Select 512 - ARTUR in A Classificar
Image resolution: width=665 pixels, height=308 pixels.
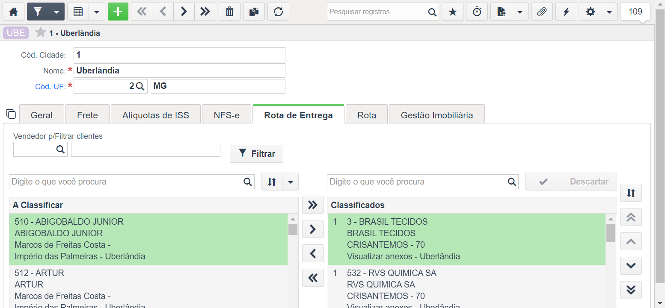pos(148,286)
